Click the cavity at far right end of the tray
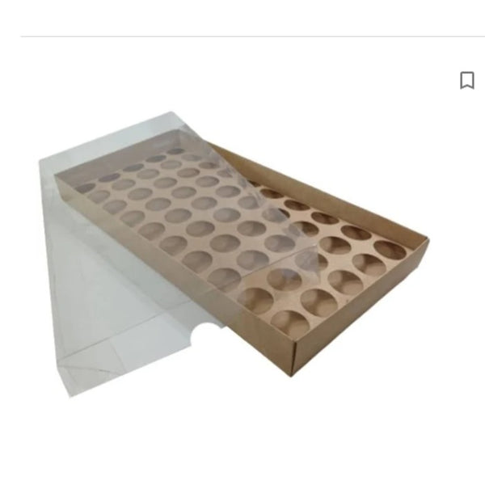The height and width of the screenshot is (485, 485). pyautogui.click(x=390, y=249)
